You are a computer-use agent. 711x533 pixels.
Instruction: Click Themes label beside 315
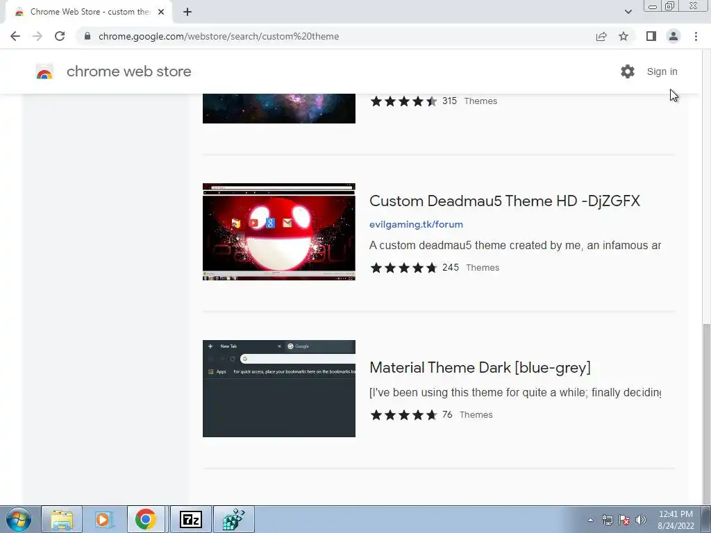(480, 101)
